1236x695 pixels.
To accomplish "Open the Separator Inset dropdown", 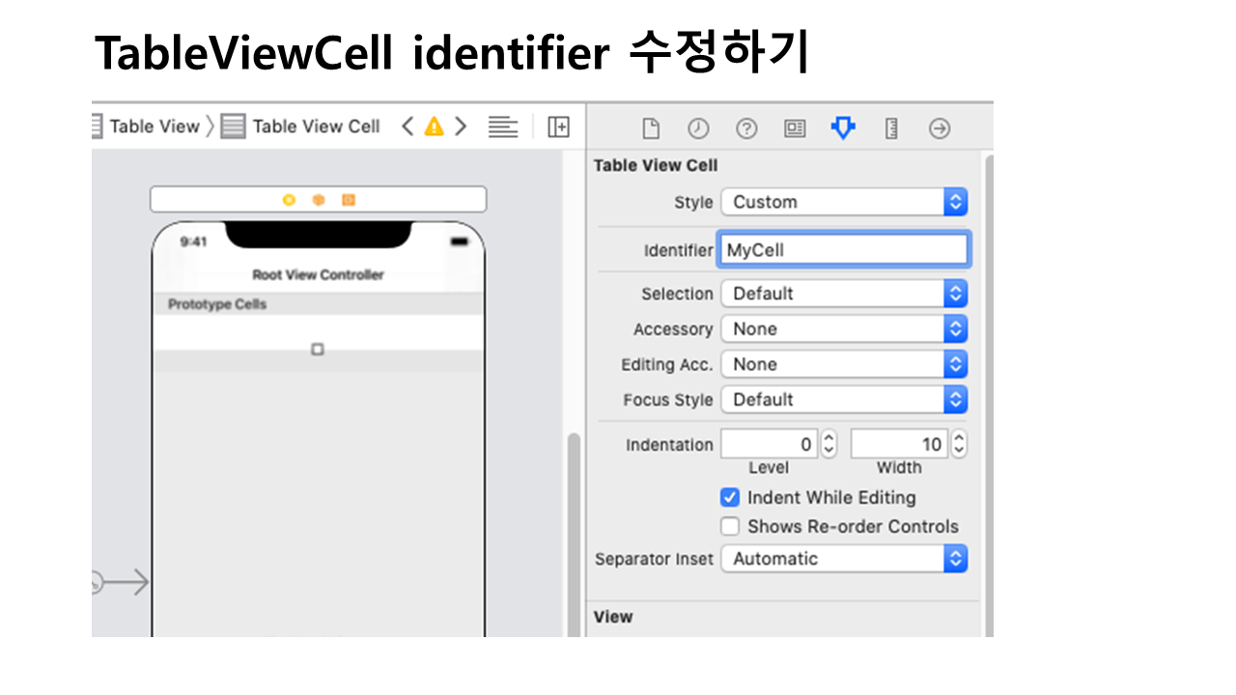I will (x=843, y=559).
